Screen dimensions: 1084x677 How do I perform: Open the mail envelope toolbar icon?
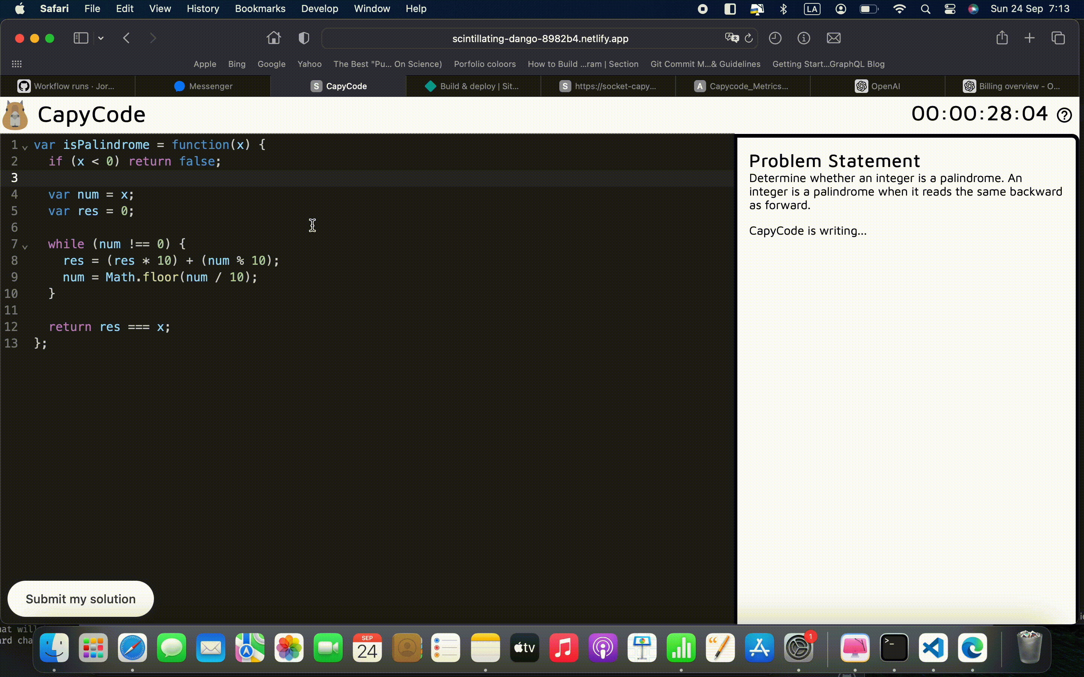pos(833,38)
